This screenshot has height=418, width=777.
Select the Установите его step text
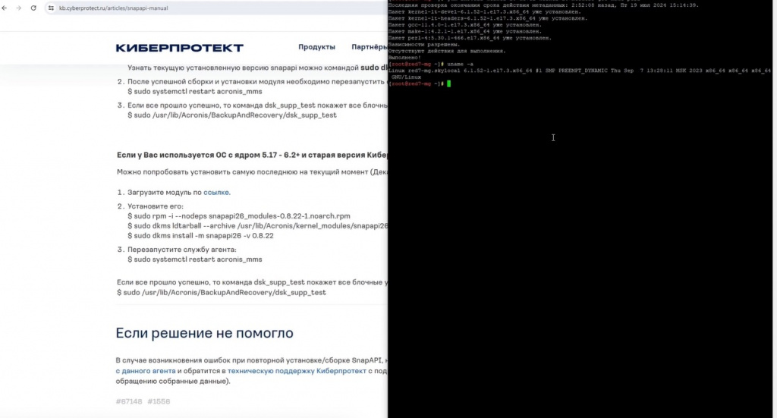[156, 206]
